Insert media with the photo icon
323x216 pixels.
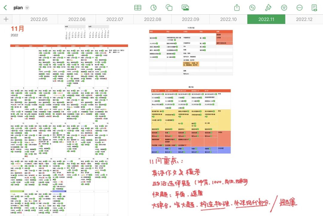pyautogui.click(x=185, y=8)
